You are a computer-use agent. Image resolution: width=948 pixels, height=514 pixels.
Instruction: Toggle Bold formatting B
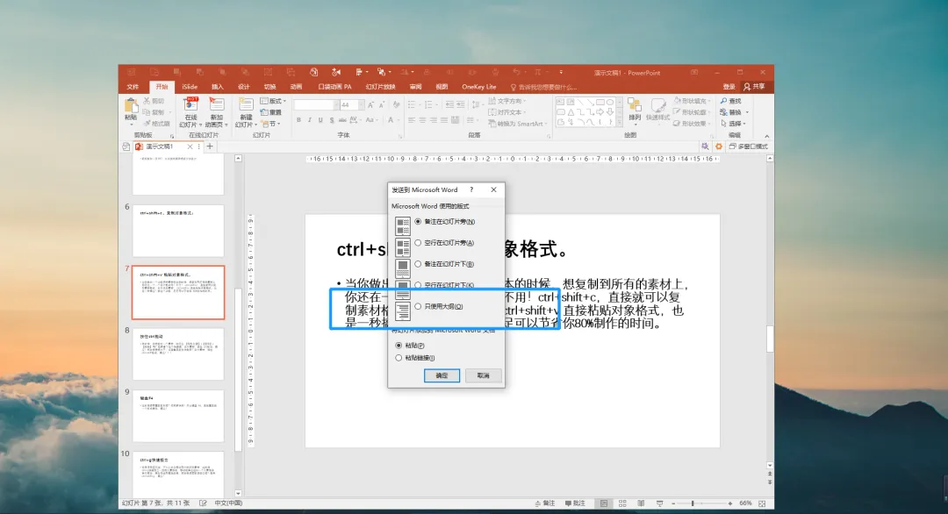pos(298,120)
